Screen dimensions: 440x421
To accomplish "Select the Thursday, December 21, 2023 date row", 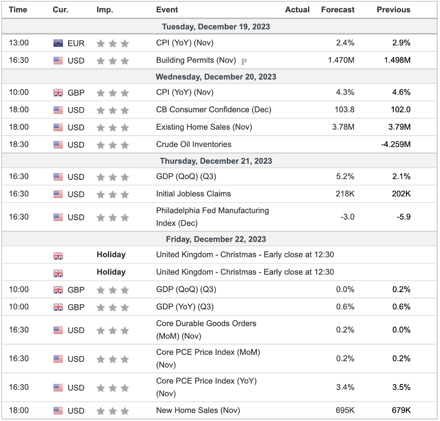I will [x=220, y=161].
